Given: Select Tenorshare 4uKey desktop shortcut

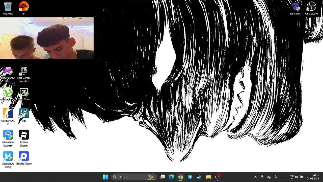Looking at the screenshot, I should click(x=8, y=160).
